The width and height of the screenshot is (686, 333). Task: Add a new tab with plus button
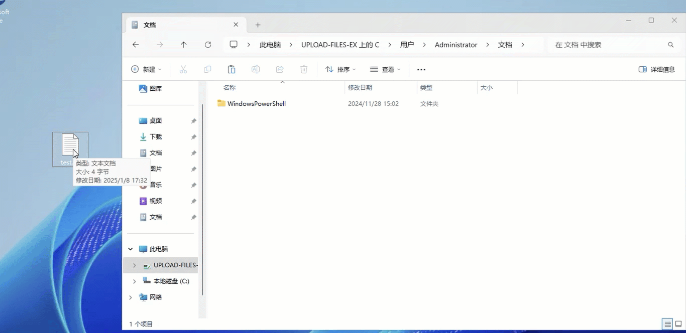[x=258, y=25]
